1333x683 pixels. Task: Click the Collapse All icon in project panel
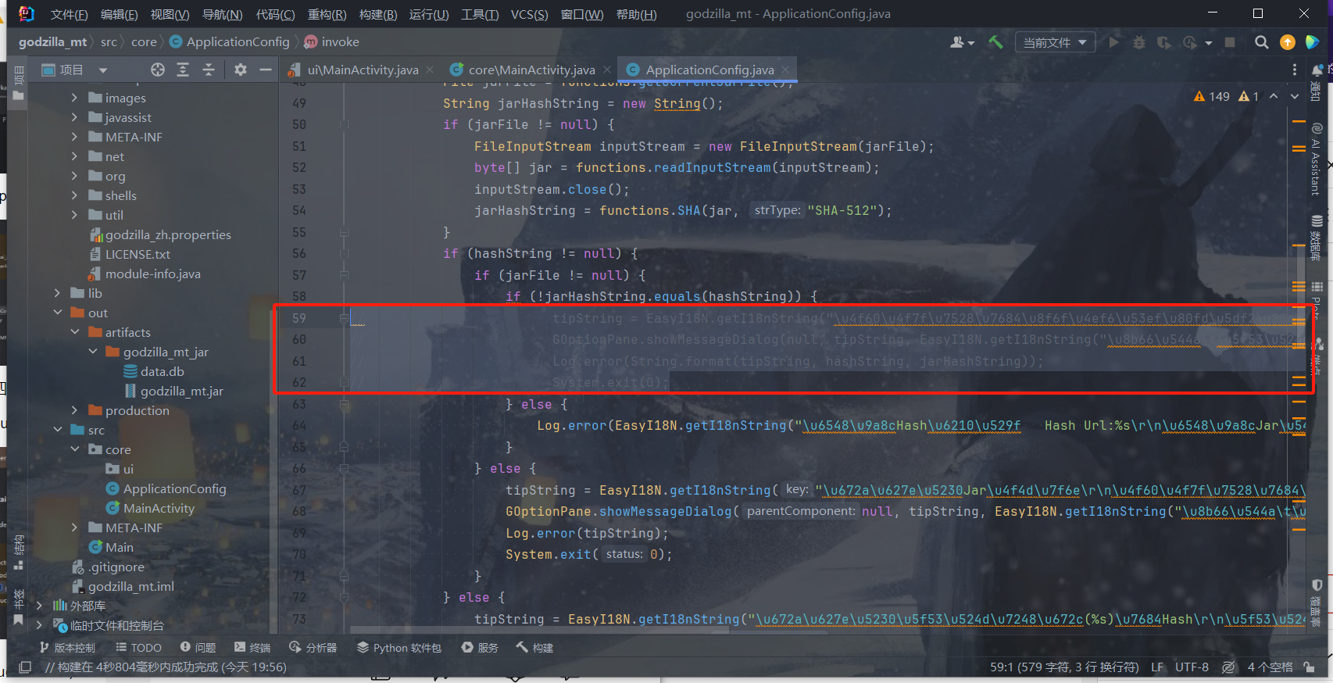[x=209, y=70]
